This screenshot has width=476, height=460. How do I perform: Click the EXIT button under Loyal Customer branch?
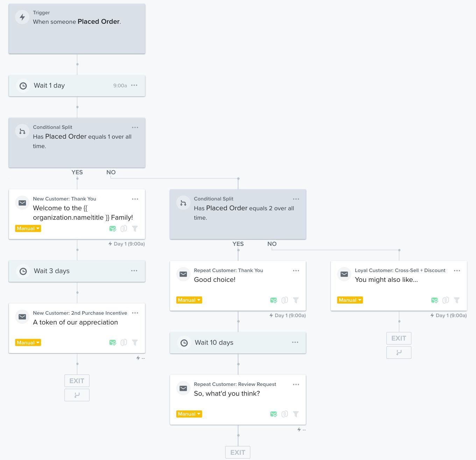tap(399, 338)
